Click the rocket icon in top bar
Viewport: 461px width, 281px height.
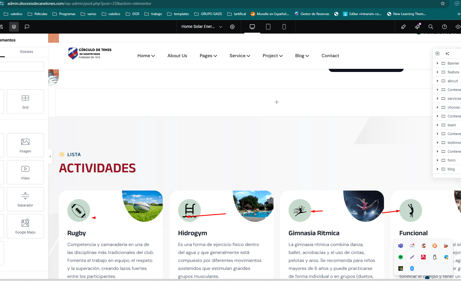point(403,27)
